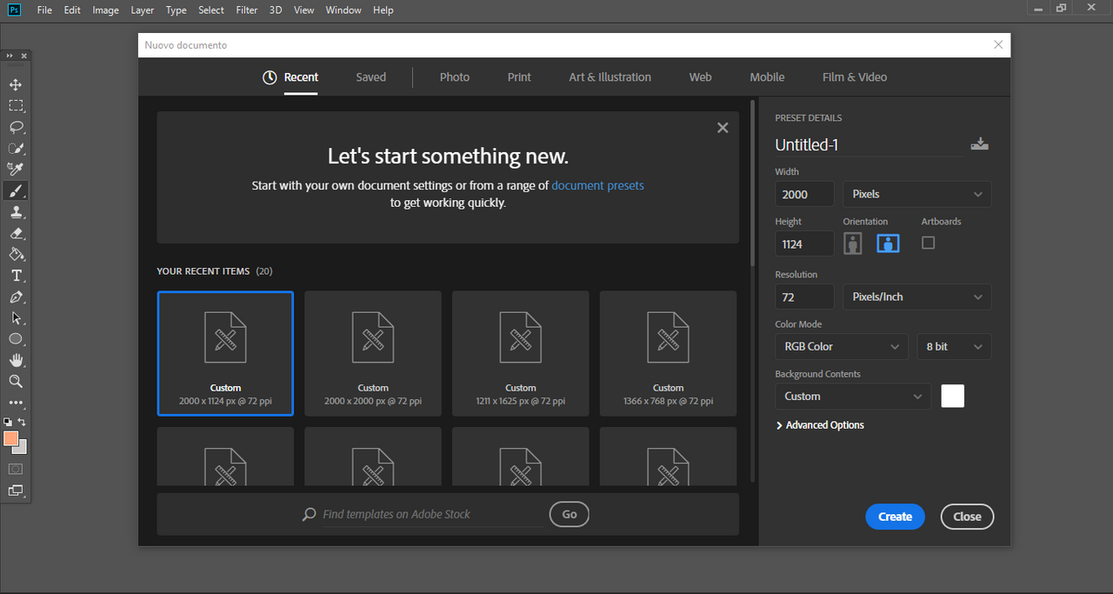1113x594 pixels.
Task: Select the Paint Bucket tool
Action: (x=16, y=254)
